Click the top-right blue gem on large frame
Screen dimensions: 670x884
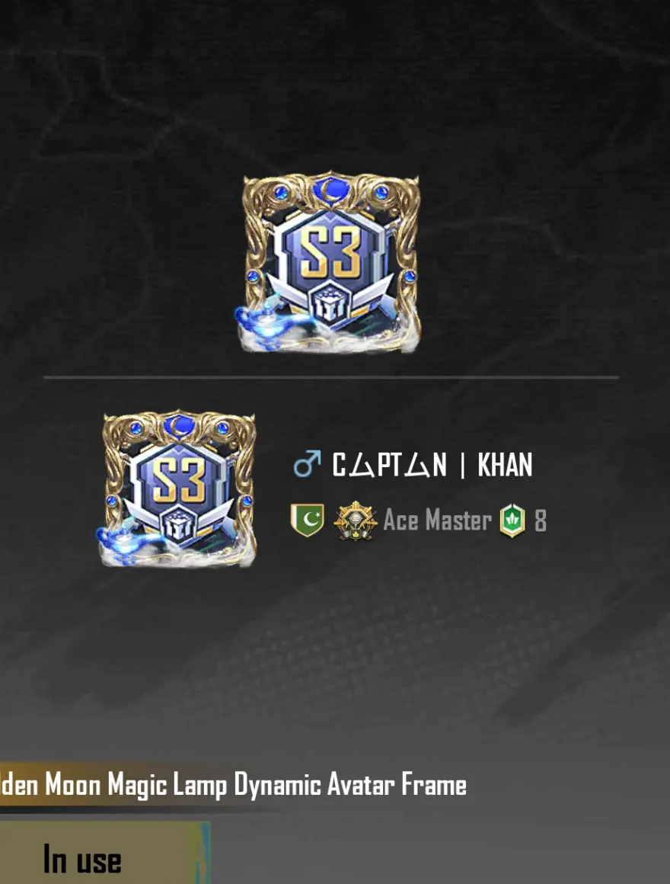click(381, 193)
